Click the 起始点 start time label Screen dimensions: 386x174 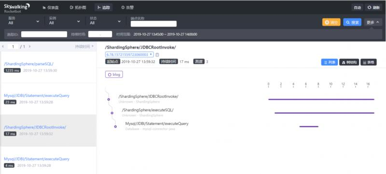pos(113,62)
